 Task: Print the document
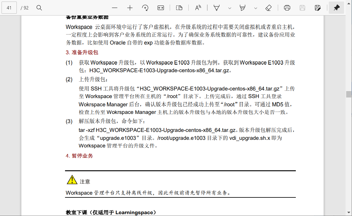click(287, 8)
